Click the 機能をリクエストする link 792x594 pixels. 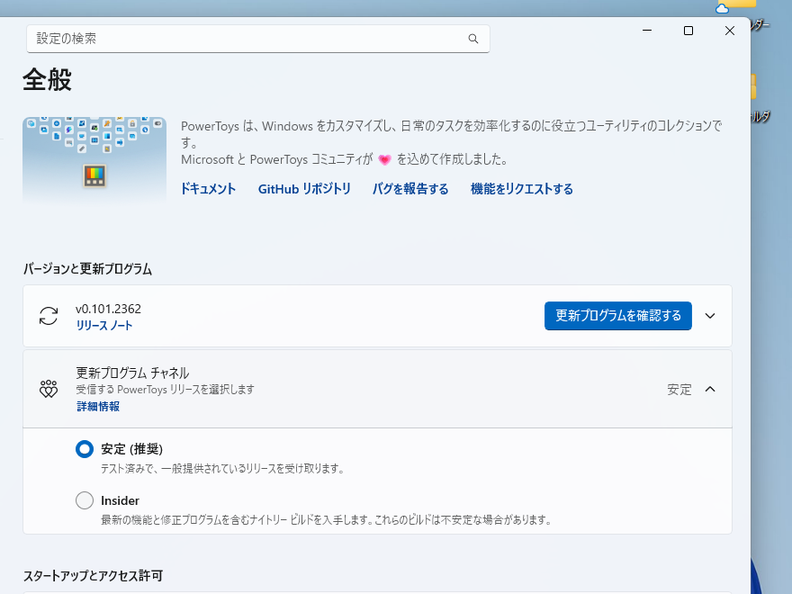521,189
